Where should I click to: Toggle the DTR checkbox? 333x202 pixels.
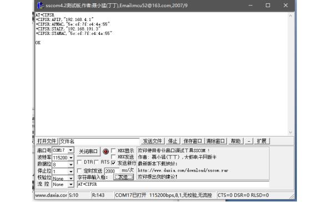tap(79, 162)
